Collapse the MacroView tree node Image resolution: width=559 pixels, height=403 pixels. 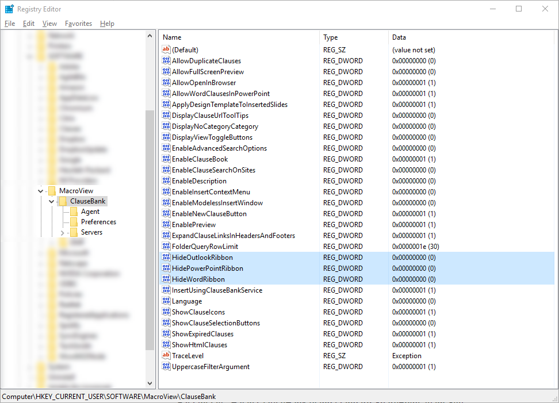[x=41, y=191]
